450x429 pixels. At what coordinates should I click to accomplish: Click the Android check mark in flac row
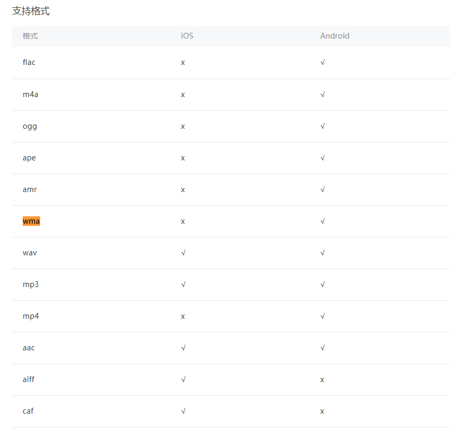[322, 62]
